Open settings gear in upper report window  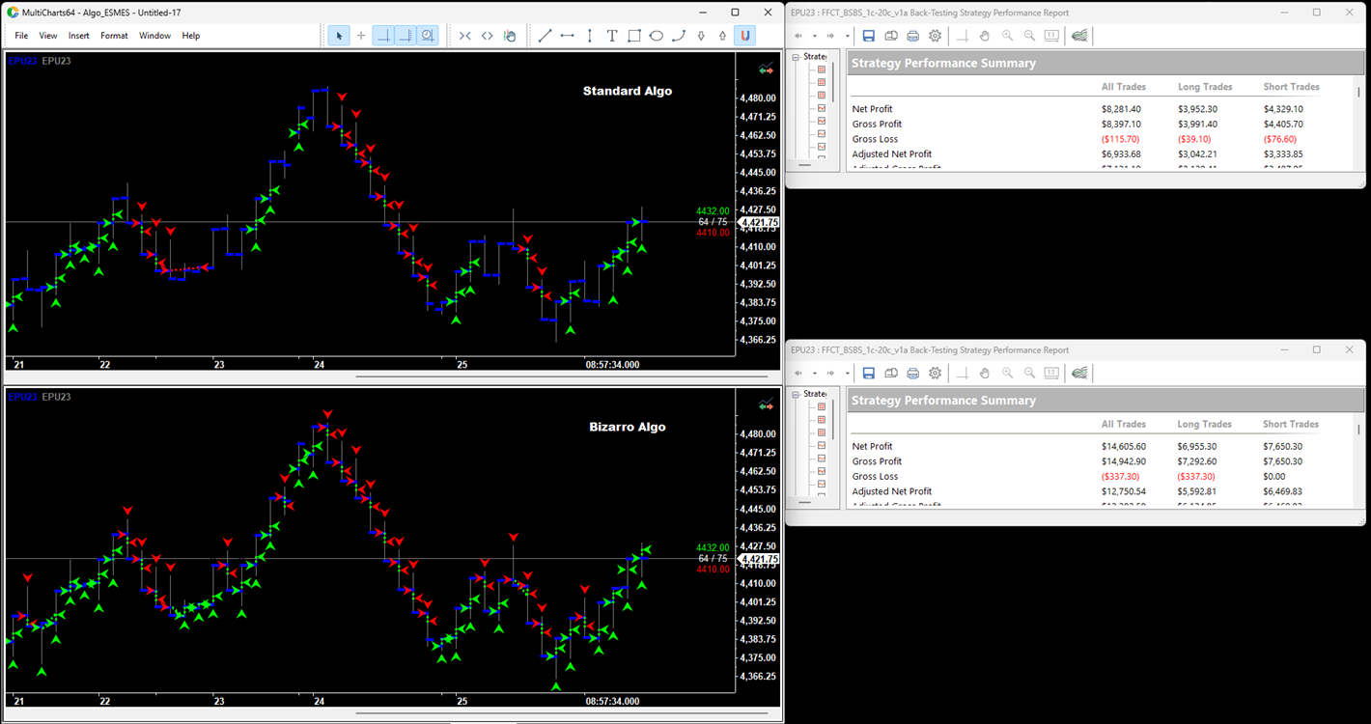coord(935,36)
